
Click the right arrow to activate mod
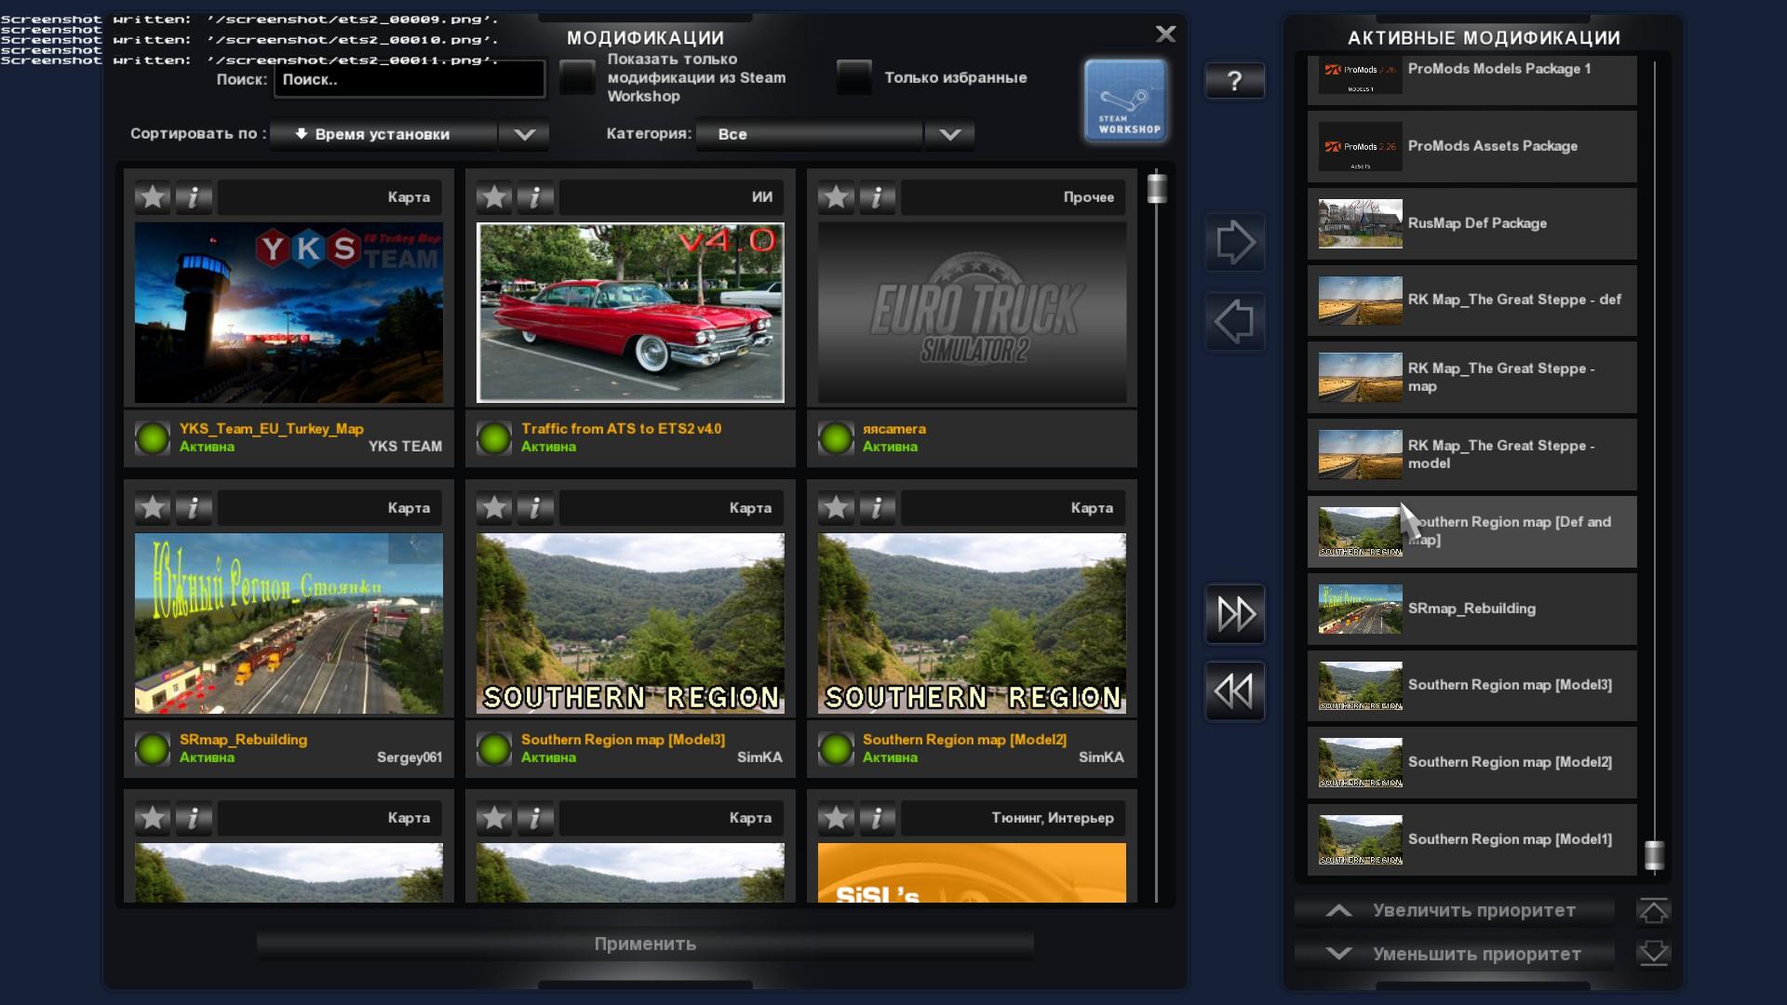[1234, 243]
